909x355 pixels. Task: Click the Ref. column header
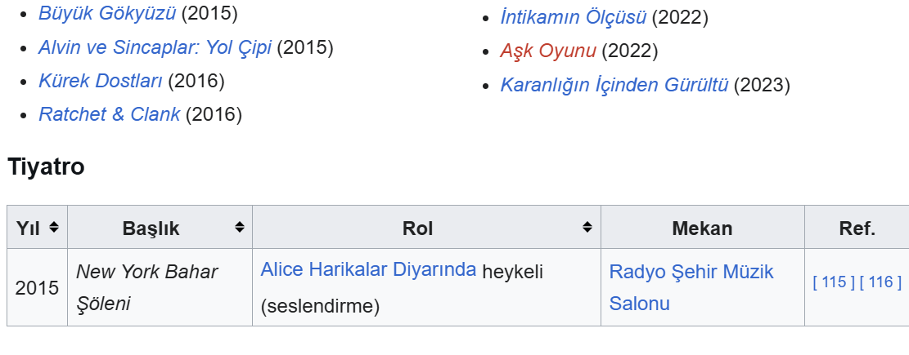(x=857, y=229)
